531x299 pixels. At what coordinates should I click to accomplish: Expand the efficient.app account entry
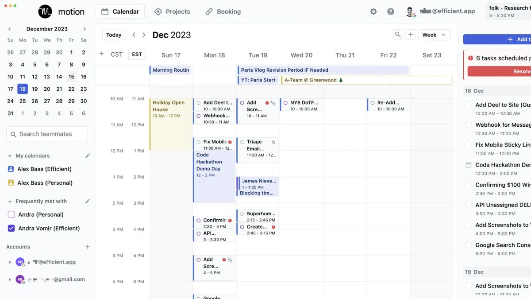10,262
